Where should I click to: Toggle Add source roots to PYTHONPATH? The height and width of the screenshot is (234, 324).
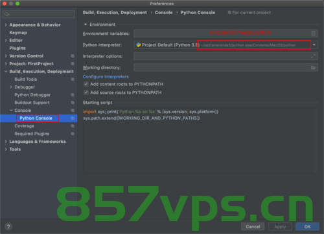pos(86,92)
